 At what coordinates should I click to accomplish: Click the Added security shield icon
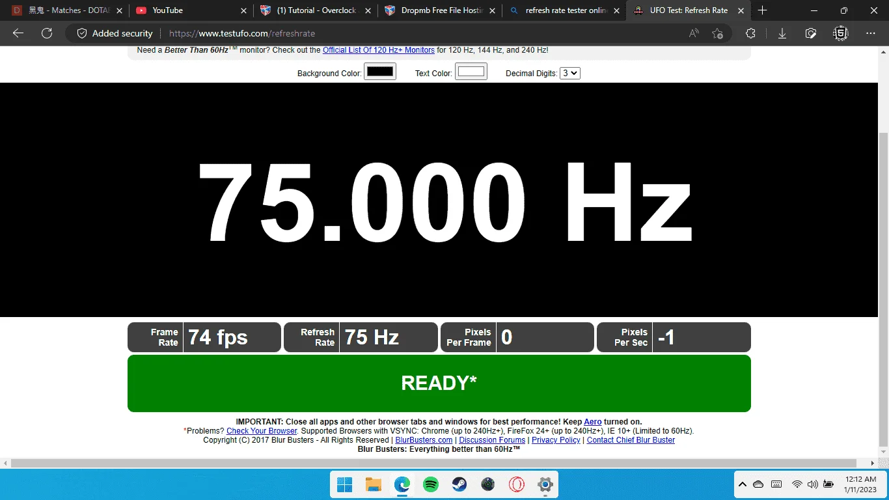[x=82, y=33]
